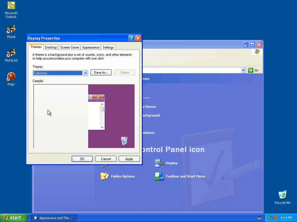Viewport: 297px width, 222px height.
Task: Click Appearance and Themes taskbar button
Action: pyautogui.click(x=54, y=218)
